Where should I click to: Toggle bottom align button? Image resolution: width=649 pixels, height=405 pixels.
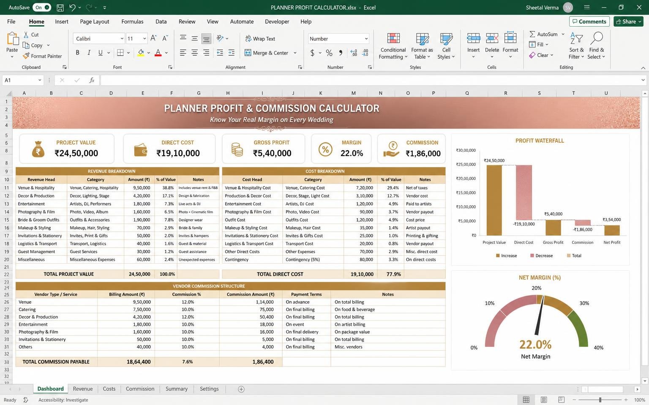206,38
